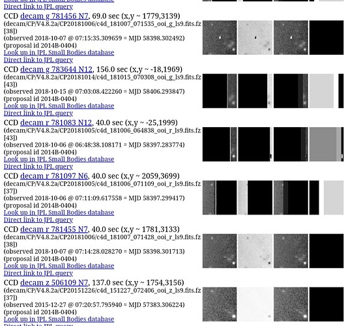Open the decam r 781083 N12 CCD link

click(x=56, y=123)
